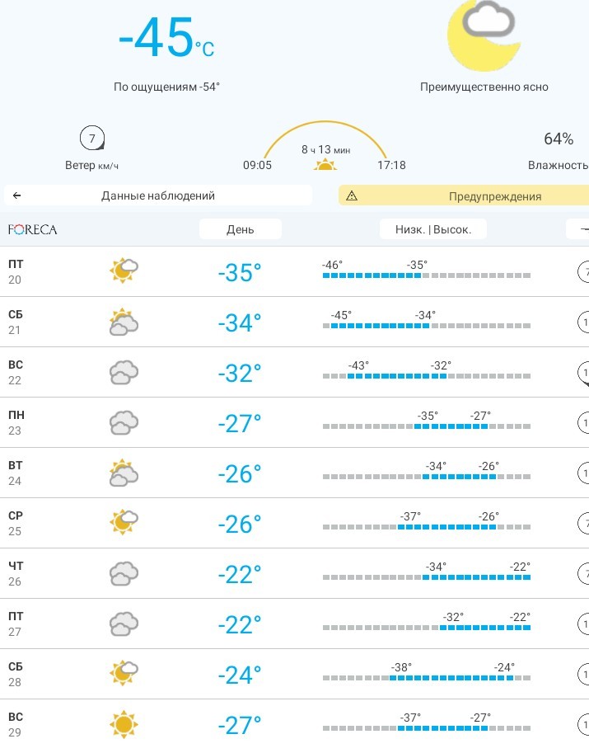Viewport: 589px width, 753px height.
Task: Select the Низк. | Высок. column tab
Action: [x=433, y=229]
